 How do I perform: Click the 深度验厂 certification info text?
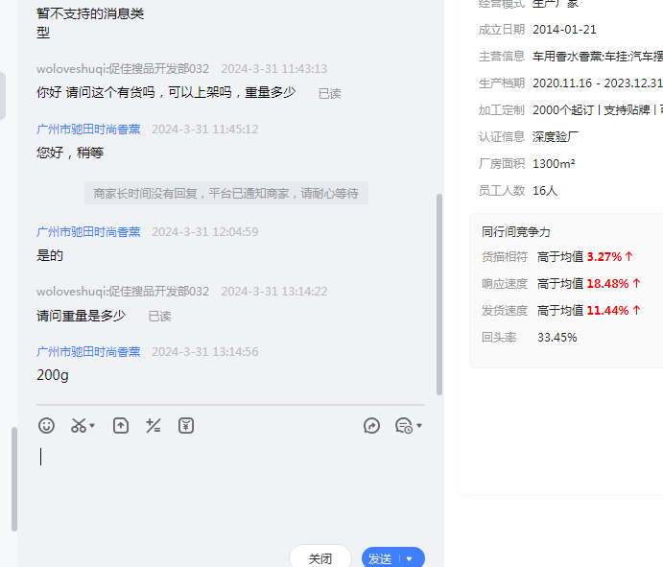(x=556, y=137)
